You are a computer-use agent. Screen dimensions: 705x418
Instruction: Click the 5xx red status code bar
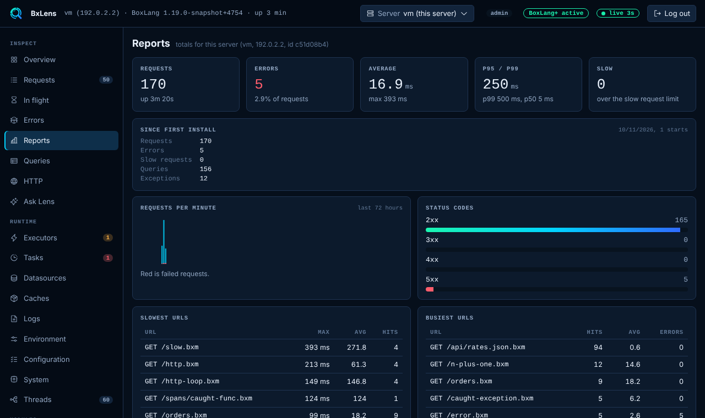[x=430, y=289]
